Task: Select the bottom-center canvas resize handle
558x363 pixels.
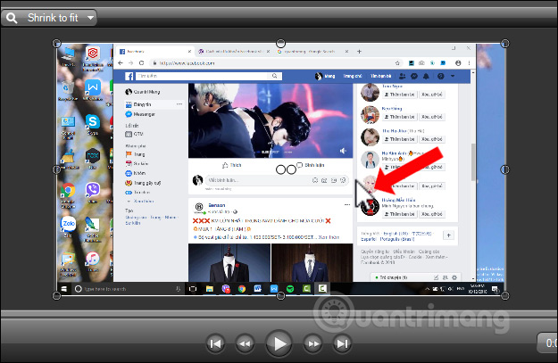Action: (x=281, y=296)
